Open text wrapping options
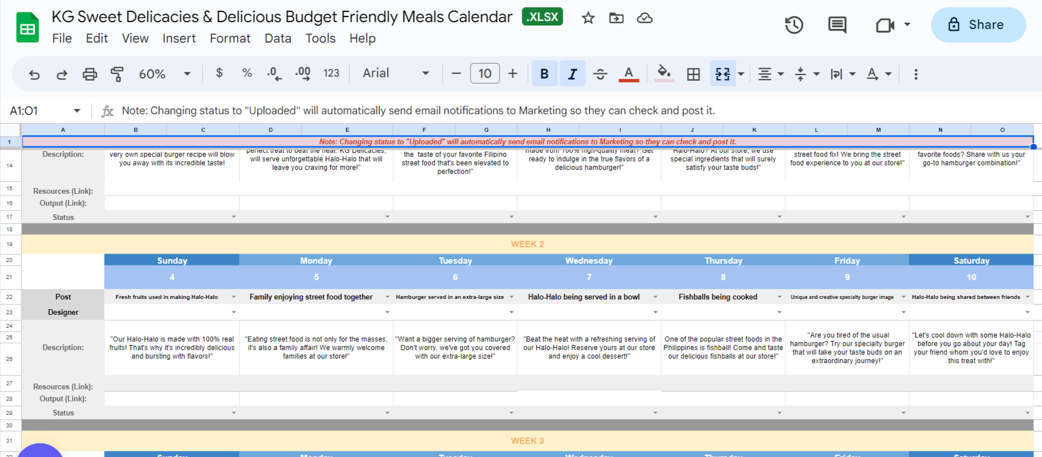This screenshot has width=1042, height=457. click(x=843, y=74)
